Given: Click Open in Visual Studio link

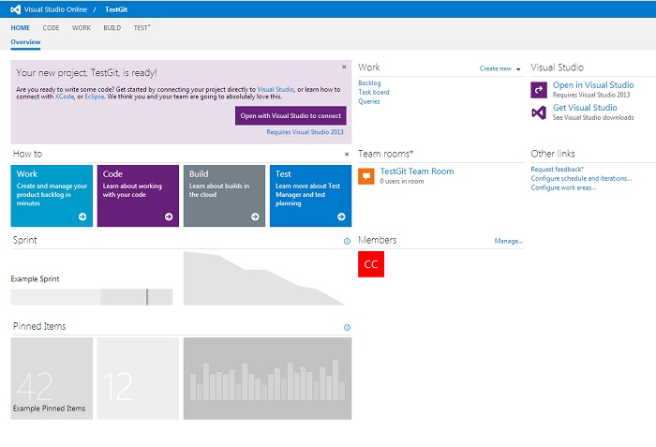Looking at the screenshot, I should coord(593,85).
